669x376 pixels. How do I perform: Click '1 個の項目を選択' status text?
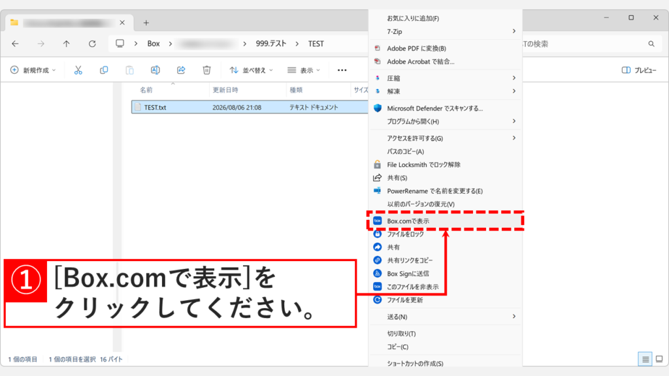(x=72, y=360)
